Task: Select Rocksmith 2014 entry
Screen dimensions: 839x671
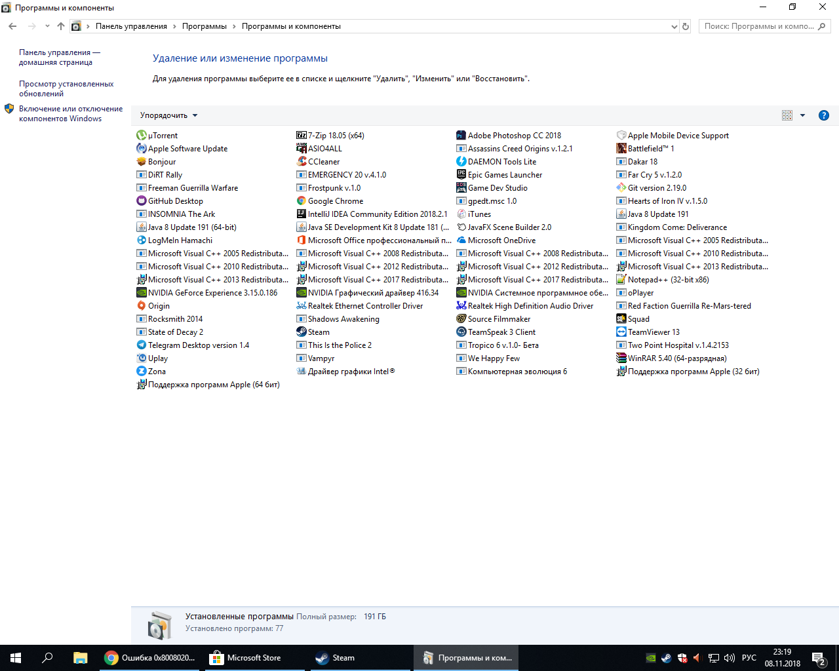Action: point(170,319)
